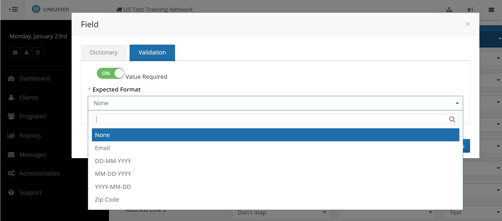Screen dimensions: 502x221
Task: Close the Field dialog
Action: coord(467,24)
